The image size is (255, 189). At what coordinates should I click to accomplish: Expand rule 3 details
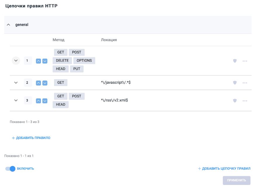tap(16, 101)
